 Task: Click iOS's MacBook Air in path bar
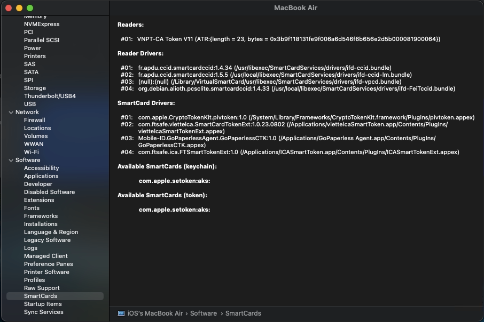click(155, 313)
